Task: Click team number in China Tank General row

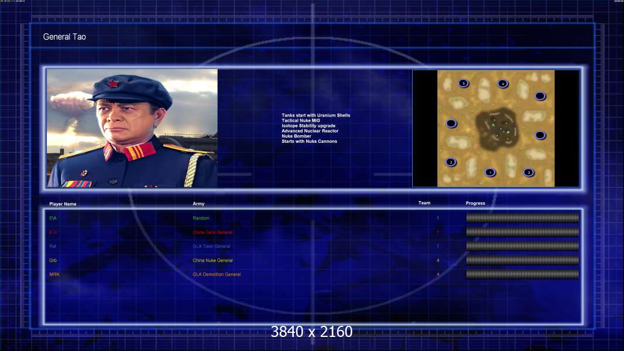Action: [x=438, y=232]
